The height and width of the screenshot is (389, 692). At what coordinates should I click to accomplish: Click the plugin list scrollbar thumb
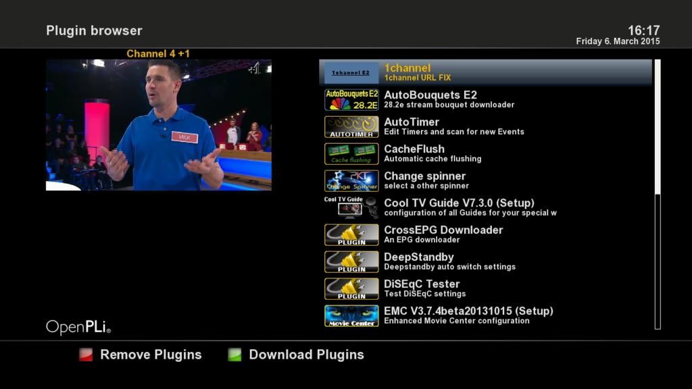click(x=658, y=127)
